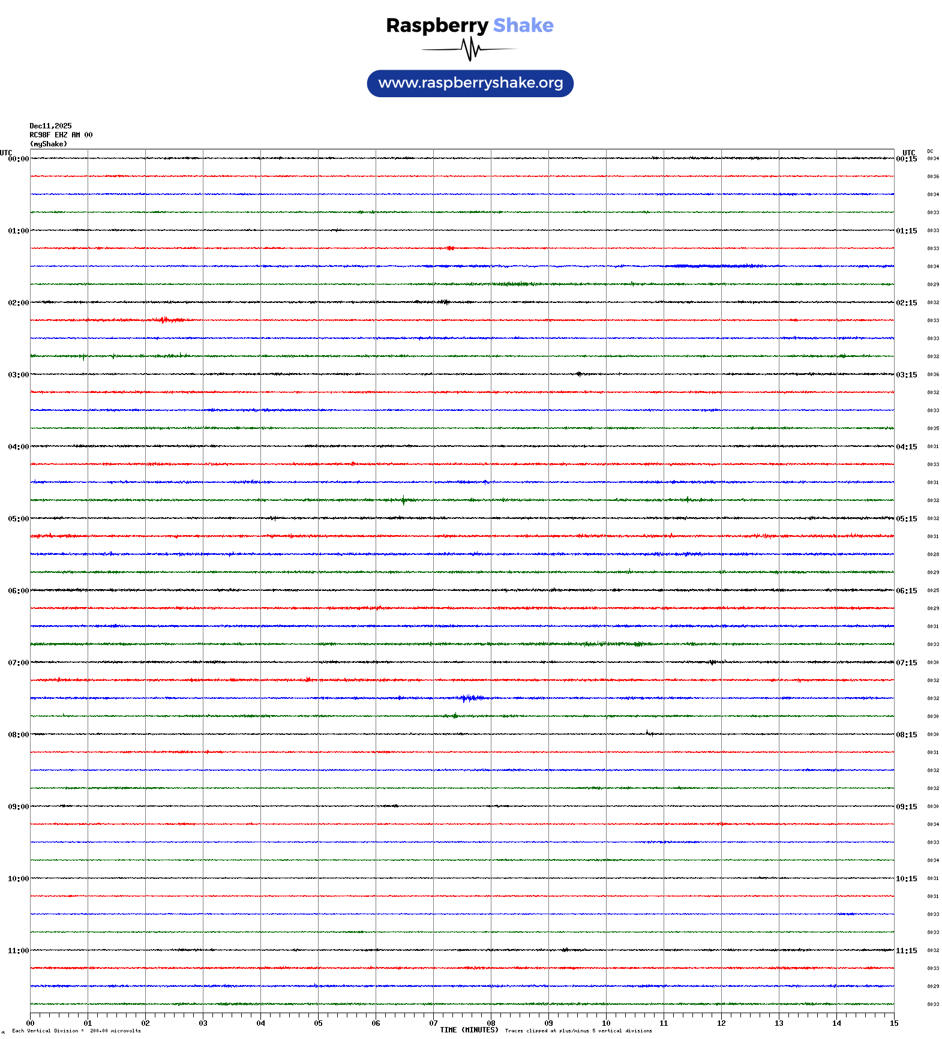This screenshot has width=942, height=1039.
Task: Click minute 05 tick label on bottom axis
Action: (x=318, y=1023)
